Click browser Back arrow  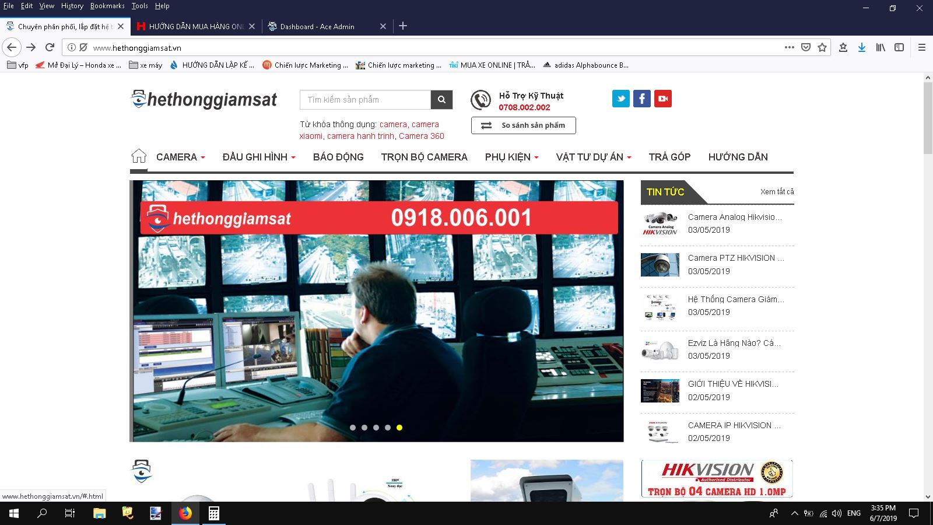tap(12, 47)
